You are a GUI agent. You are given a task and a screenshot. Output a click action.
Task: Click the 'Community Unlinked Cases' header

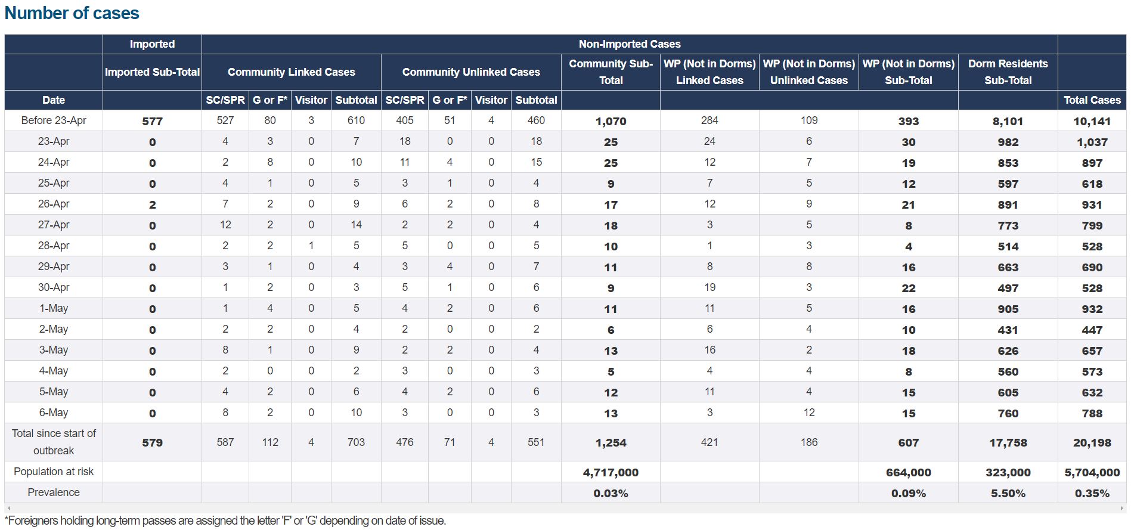pyautogui.click(x=470, y=72)
